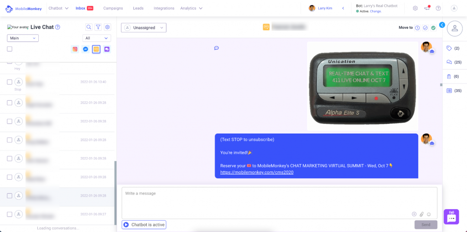This screenshot has width=467, height=232.
Task: Open conversations panel showing (25)
Action: click(454, 62)
